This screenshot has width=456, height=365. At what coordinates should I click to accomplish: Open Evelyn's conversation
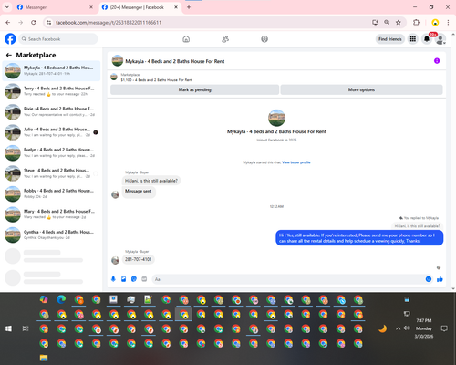click(x=51, y=152)
